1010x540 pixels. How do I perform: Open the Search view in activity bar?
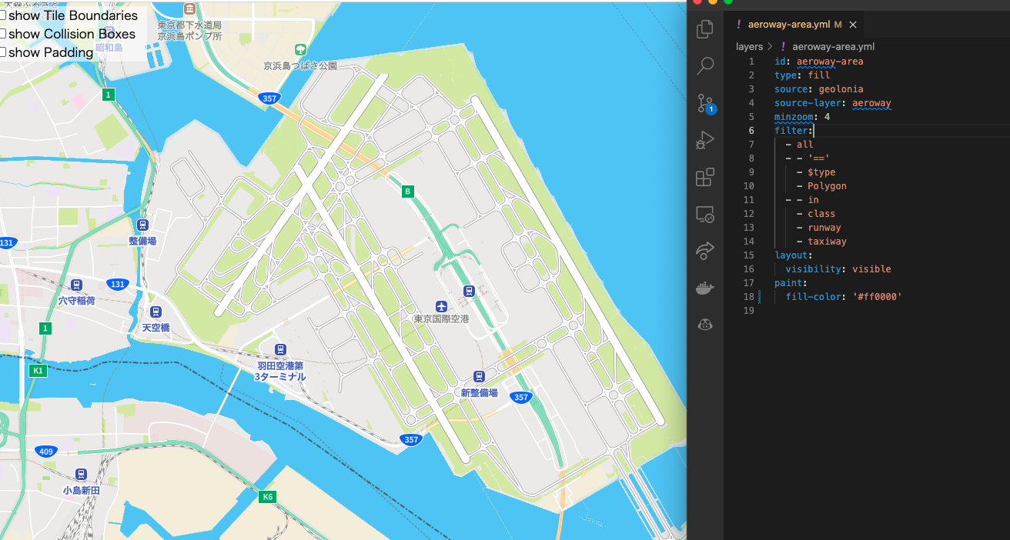click(704, 66)
